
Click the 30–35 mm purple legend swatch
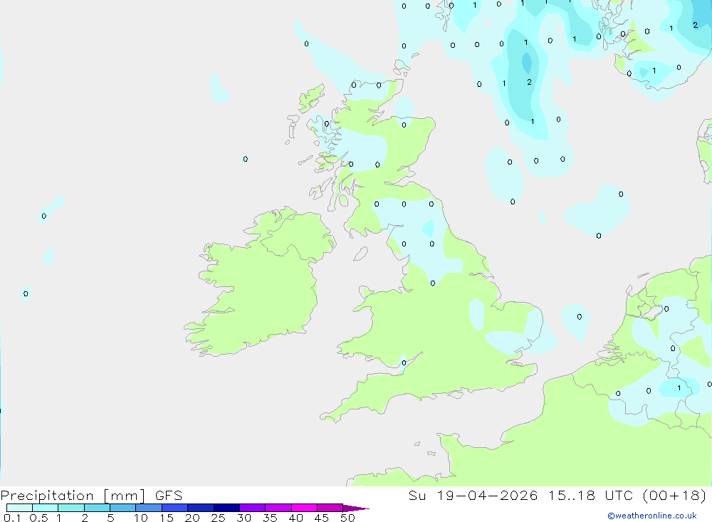[x=253, y=508]
